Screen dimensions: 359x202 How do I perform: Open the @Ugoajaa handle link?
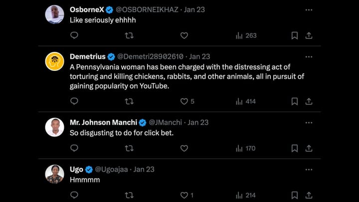pos(112,169)
